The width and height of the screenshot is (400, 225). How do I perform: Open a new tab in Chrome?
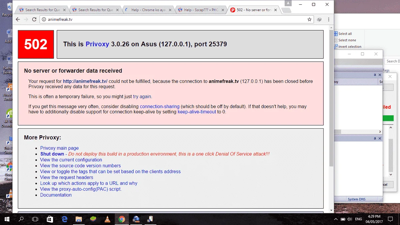[286, 10]
